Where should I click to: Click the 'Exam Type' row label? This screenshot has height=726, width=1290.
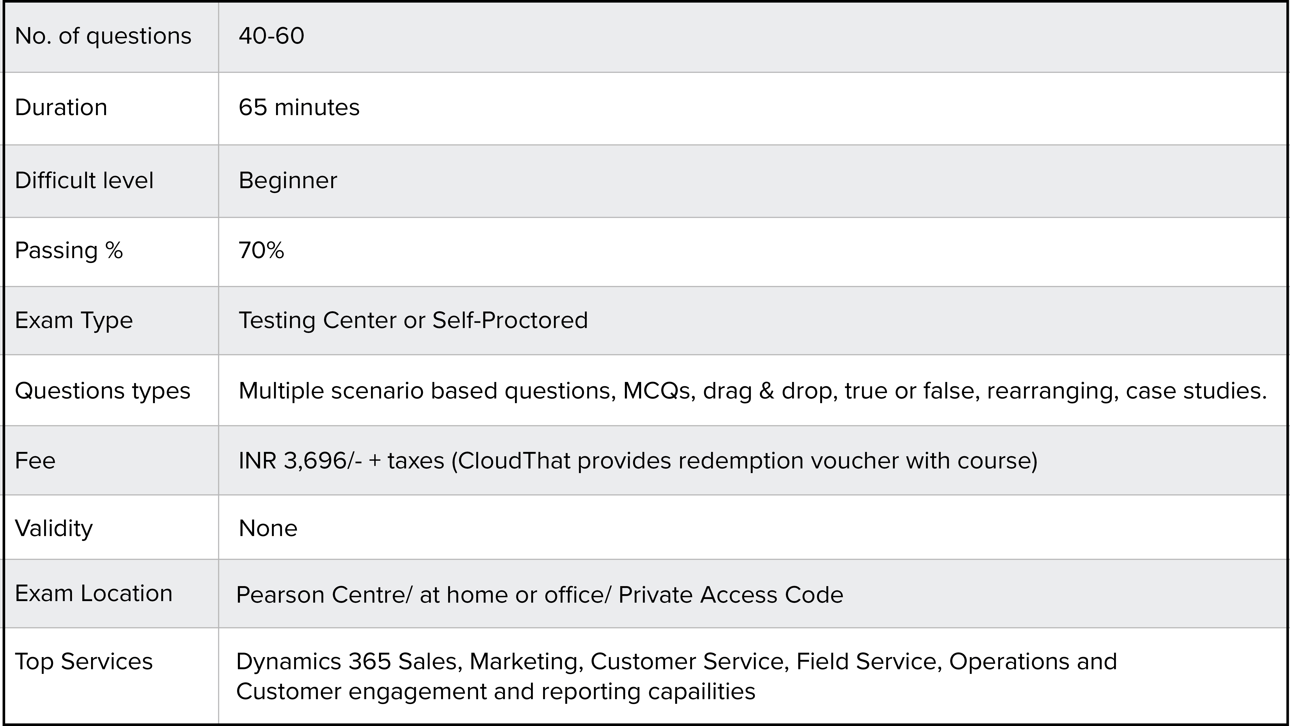74,321
